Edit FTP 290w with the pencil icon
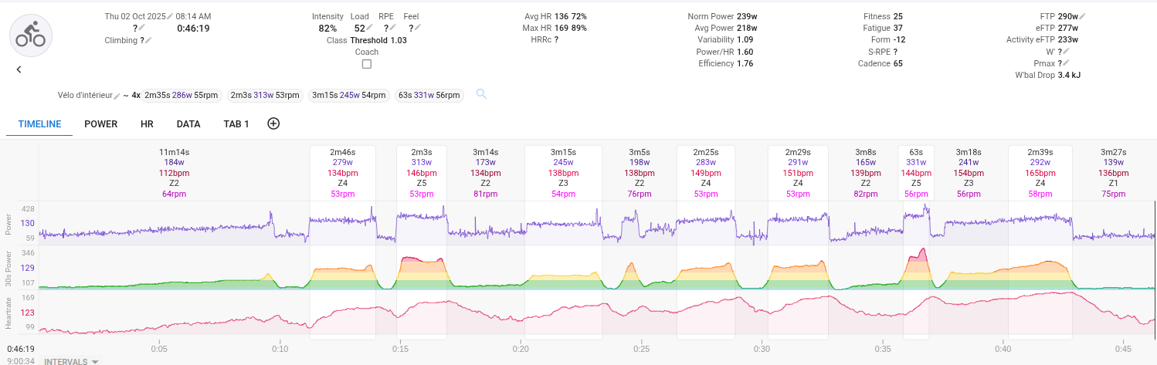 pyautogui.click(x=1083, y=16)
